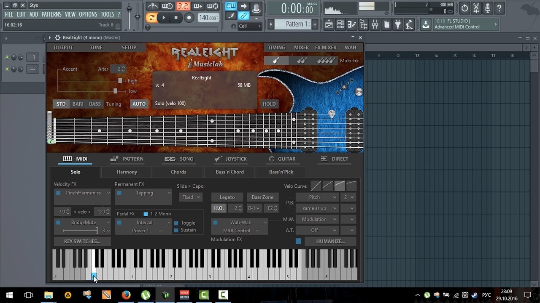The height and width of the screenshot is (303, 540).
Task: Click the Legato button
Action: click(227, 197)
